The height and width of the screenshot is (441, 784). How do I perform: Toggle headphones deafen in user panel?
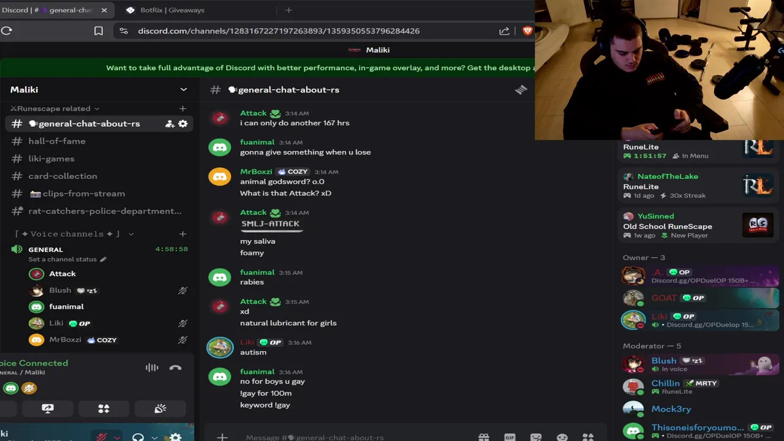138,437
